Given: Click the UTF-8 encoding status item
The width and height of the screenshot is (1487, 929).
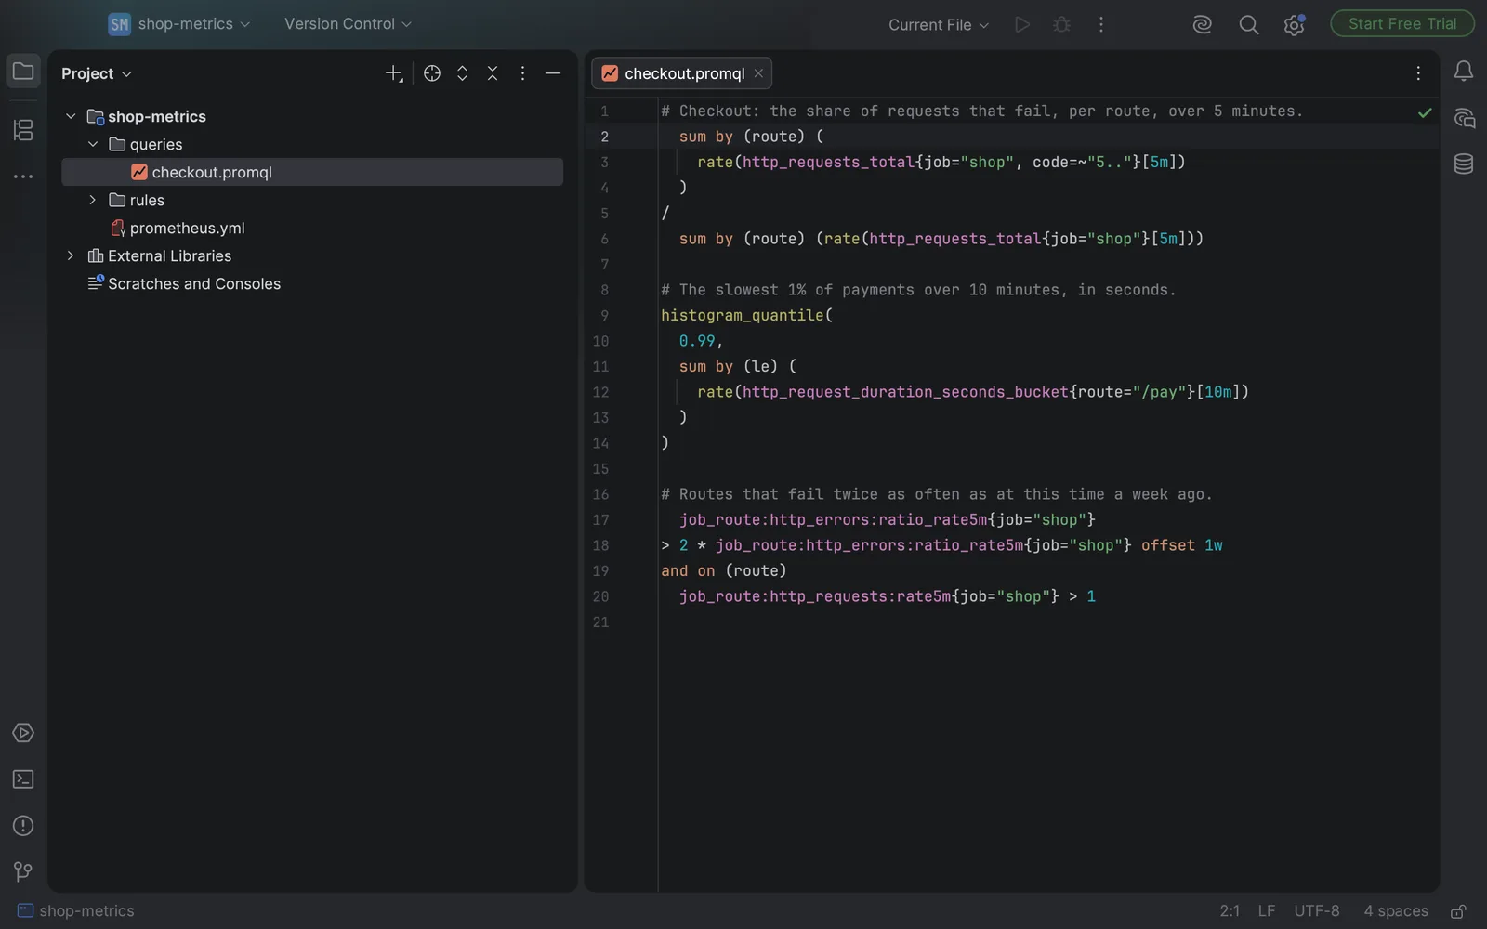Looking at the screenshot, I should (1317, 911).
